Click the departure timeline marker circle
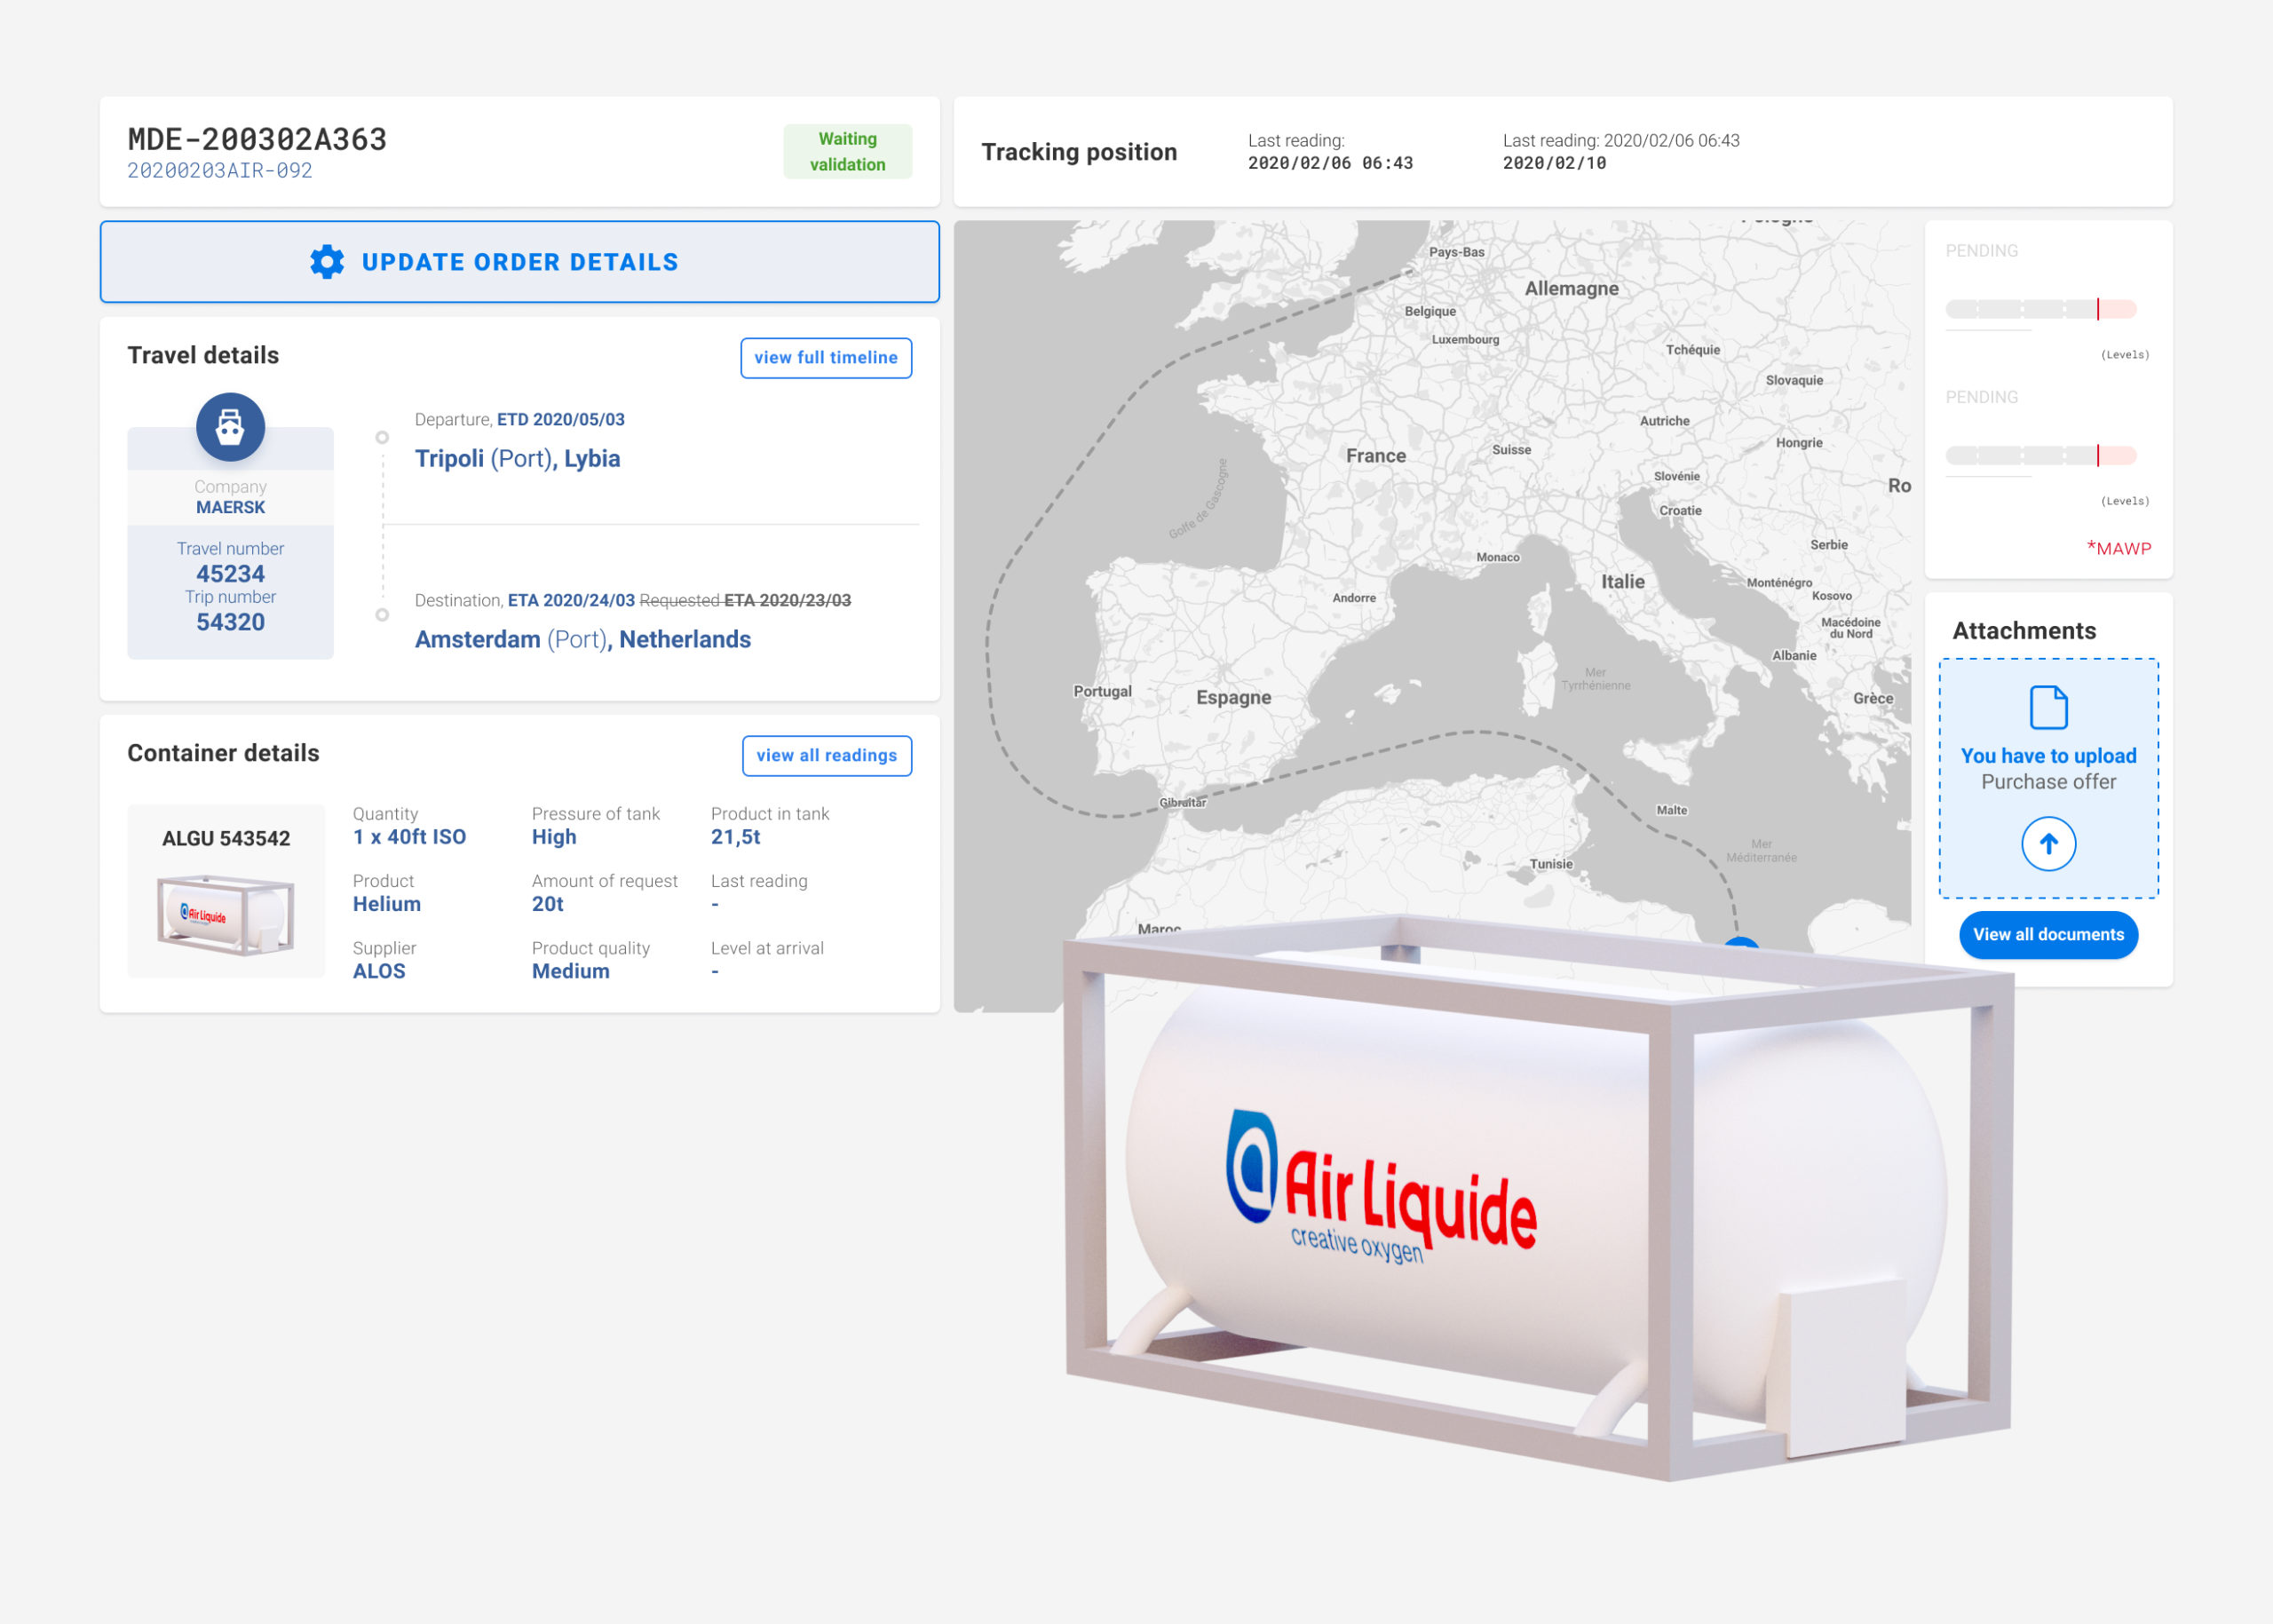The height and width of the screenshot is (1624, 2273). tap(382, 438)
